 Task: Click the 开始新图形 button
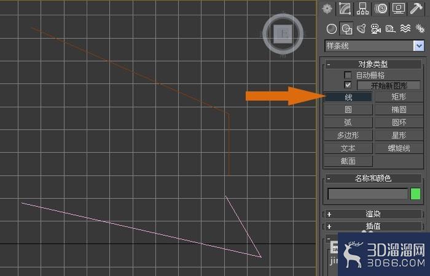click(389, 85)
